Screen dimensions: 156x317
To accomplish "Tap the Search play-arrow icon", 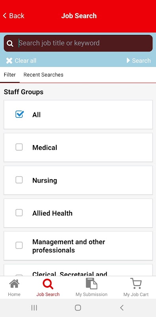I will tap(128, 61).
